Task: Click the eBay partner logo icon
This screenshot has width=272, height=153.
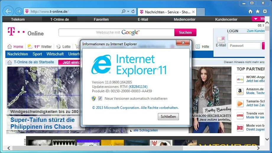Action: point(240,79)
